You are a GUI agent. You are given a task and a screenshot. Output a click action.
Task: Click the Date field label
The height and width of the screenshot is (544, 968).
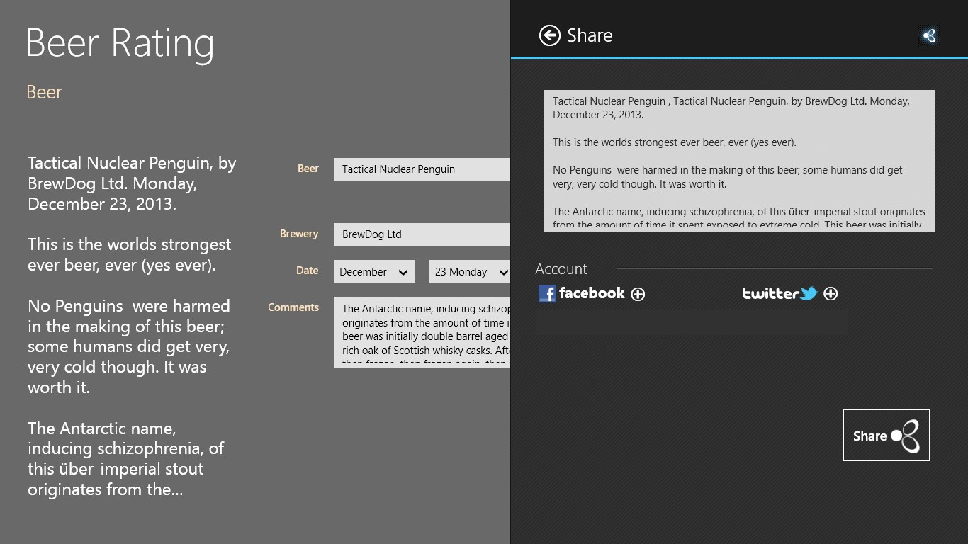click(308, 271)
